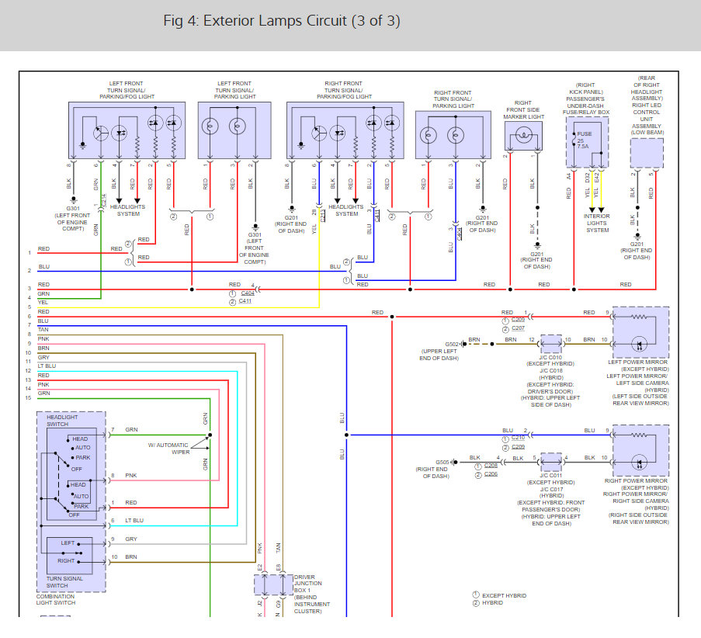
Task: Click the E8 terminal label on junction box
Action: click(278, 568)
